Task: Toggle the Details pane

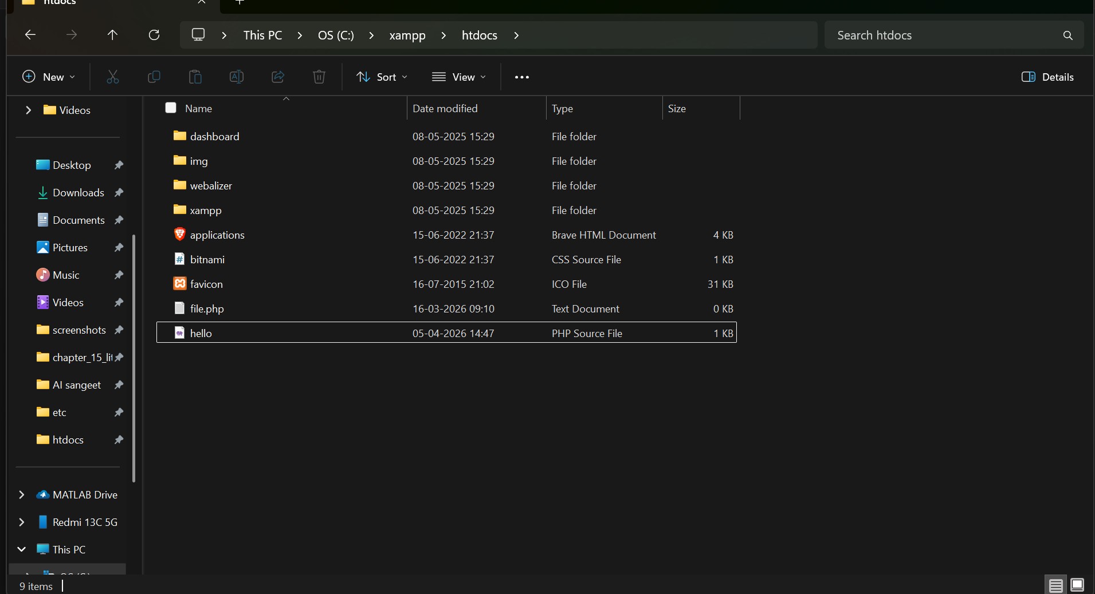Action: tap(1049, 77)
